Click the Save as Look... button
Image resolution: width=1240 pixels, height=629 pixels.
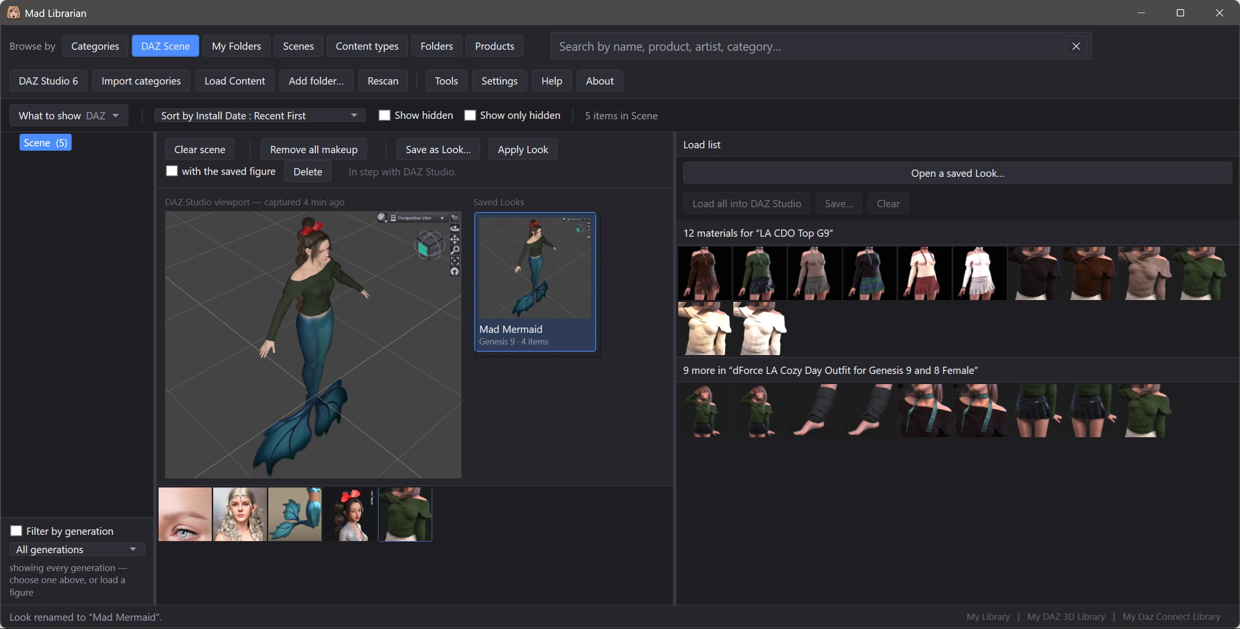point(438,149)
